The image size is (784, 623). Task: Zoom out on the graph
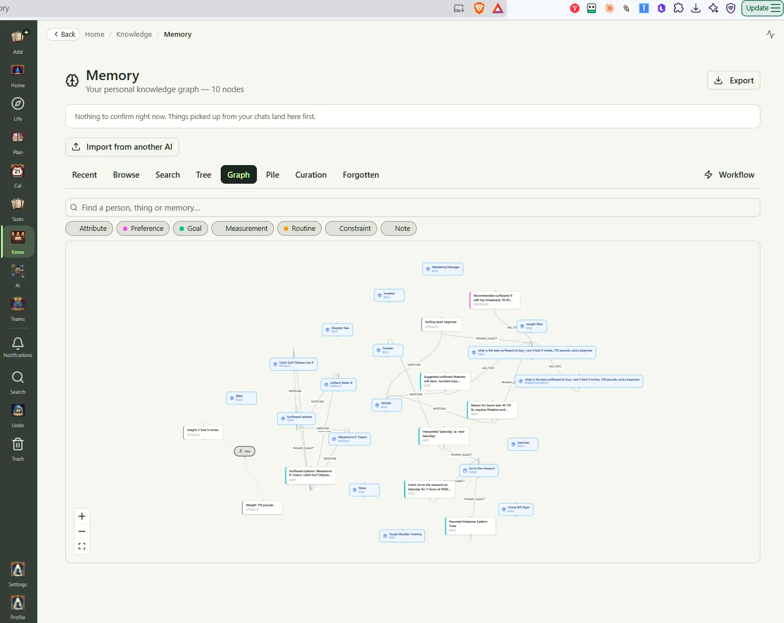(x=82, y=531)
